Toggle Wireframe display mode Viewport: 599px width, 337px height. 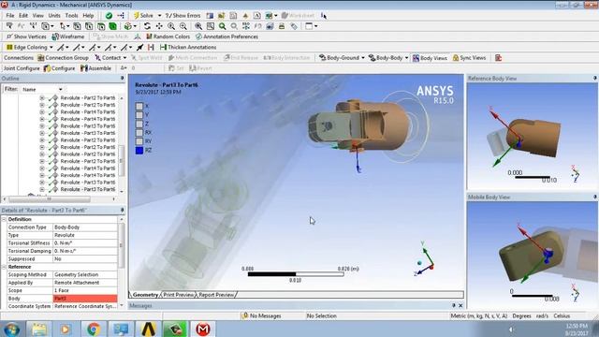[68, 37]
